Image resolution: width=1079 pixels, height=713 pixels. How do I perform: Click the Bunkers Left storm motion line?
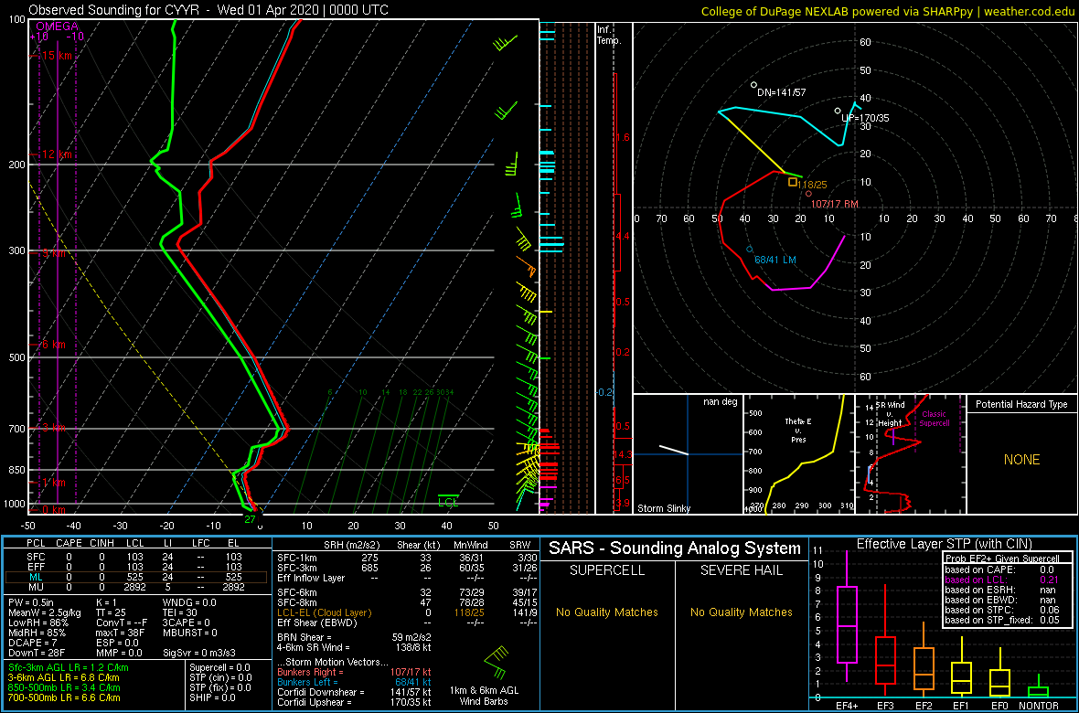(x=353, y=681)
